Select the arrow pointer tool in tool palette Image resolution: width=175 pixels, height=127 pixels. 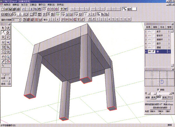3,28
